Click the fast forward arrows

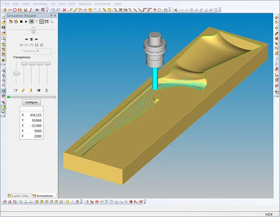point(37,39)
